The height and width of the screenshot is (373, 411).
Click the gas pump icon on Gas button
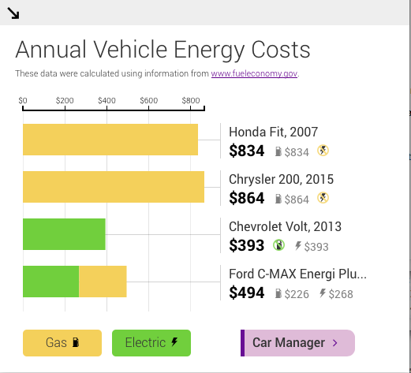(x=76, y=342)
